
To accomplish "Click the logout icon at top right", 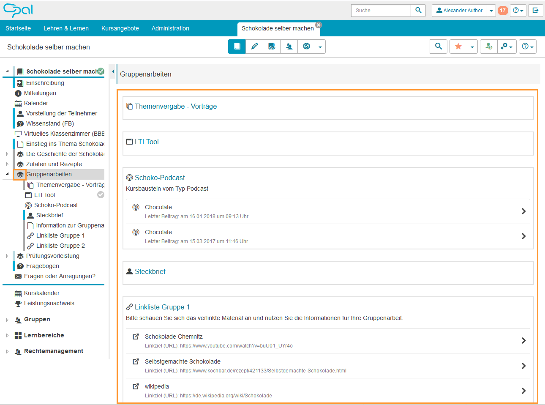I will (535, 11).
